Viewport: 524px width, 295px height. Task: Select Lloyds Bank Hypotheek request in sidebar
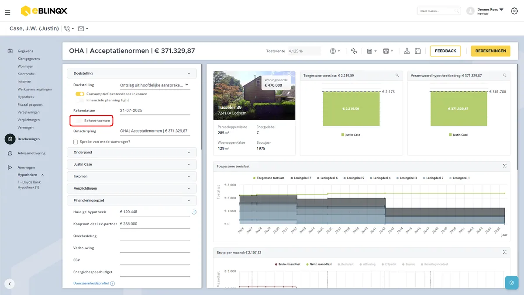[x=29, y=184]
